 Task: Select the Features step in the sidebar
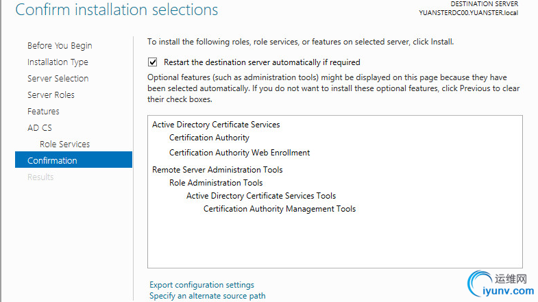pos(43,112)
